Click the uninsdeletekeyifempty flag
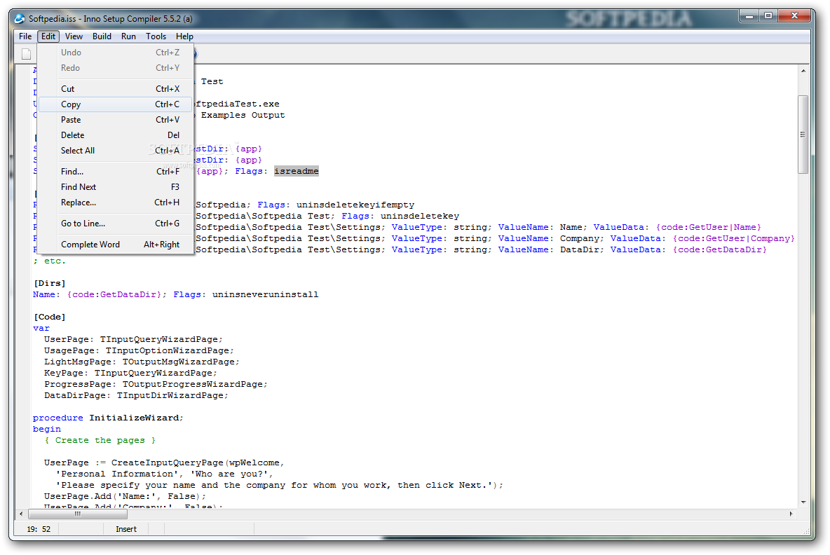830x555 pixels. pos(355,204)
